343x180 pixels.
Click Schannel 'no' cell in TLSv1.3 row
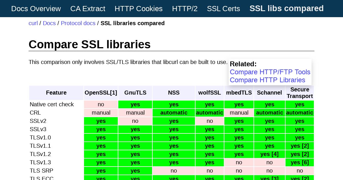click(x=270, y=162)
